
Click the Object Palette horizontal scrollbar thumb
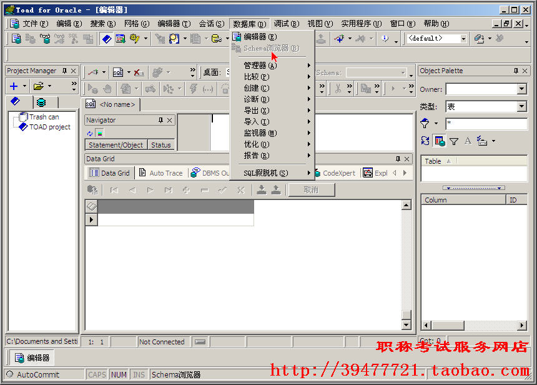448,325
